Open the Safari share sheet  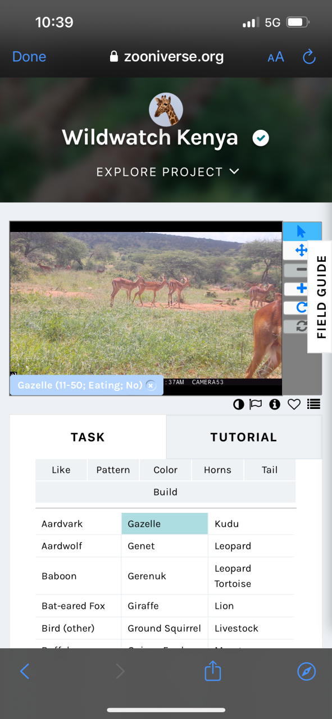pyautogui.click(x=212, y=671)
